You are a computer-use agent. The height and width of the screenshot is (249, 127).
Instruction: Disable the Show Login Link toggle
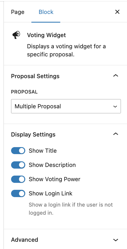[18, 193]
